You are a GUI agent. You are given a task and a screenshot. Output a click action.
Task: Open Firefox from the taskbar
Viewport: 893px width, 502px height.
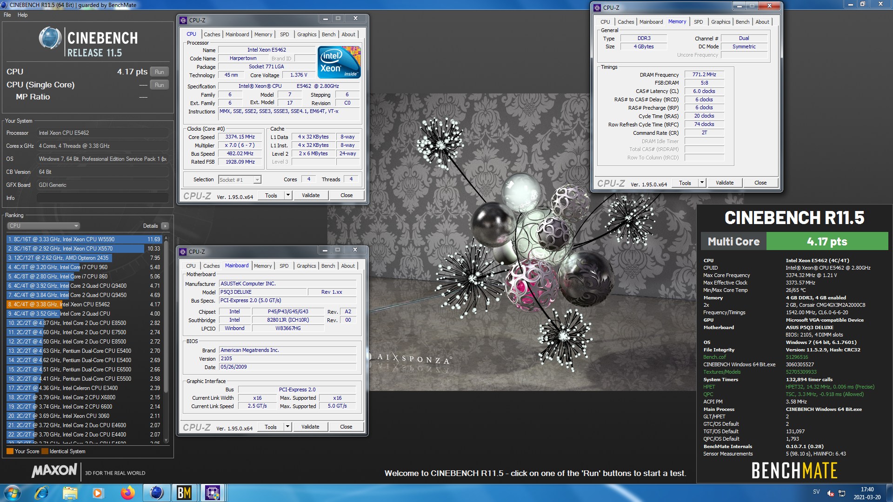127,493
